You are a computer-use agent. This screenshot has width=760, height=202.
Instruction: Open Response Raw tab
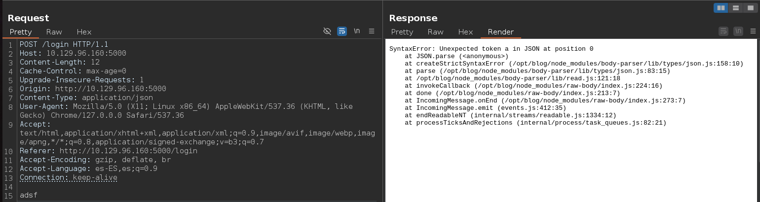436,32
